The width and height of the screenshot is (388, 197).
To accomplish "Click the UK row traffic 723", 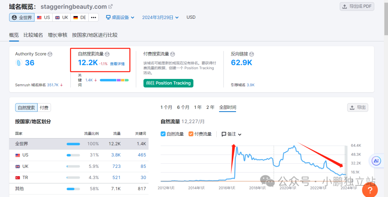I will click(116, 166).
